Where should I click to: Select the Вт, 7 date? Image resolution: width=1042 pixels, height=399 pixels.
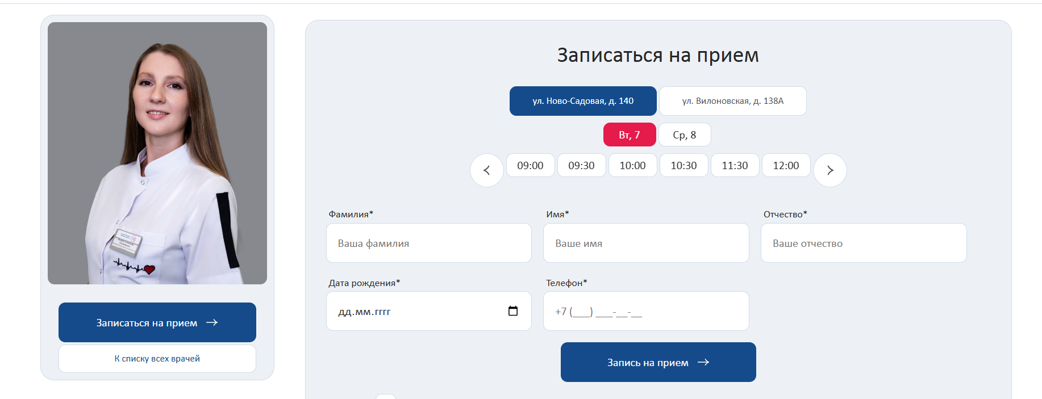[x=630, y=135]
